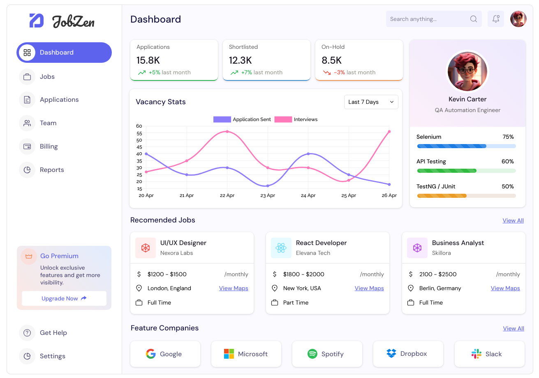Open the notifications bell icon

pyautogui.click(x=496, y=19)
